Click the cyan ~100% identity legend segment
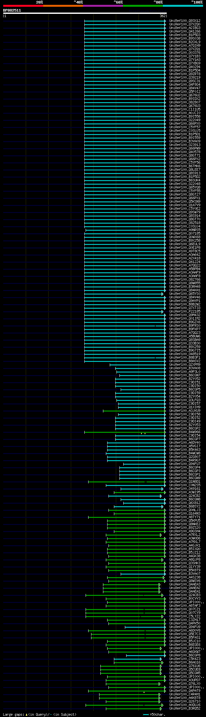Viewport: 206px width, 717px height. (183, 6)
